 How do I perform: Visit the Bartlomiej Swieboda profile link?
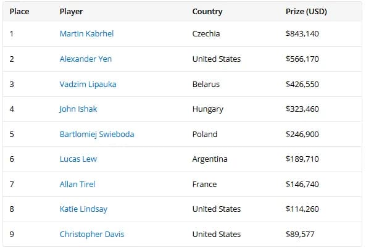pyautogui.click(x=97, y=134)
